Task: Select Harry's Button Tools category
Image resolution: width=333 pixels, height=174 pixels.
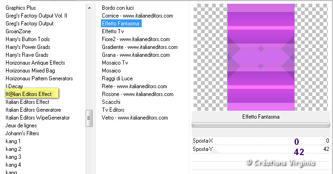Action: tap(28, 39)
